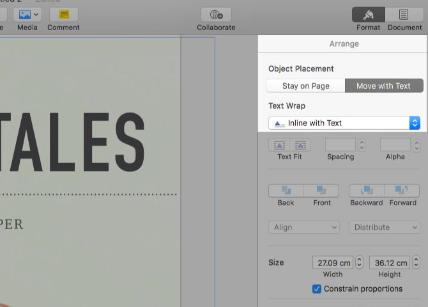Move object one layer Backward
Screen dimensions: 428x307
[x=367, y=191]
